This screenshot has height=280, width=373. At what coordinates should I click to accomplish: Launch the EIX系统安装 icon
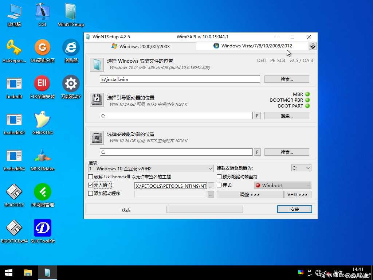(x=42, y=87)
